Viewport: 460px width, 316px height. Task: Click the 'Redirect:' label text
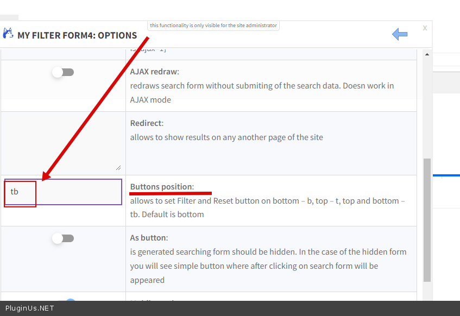click(x=147, y=123)
